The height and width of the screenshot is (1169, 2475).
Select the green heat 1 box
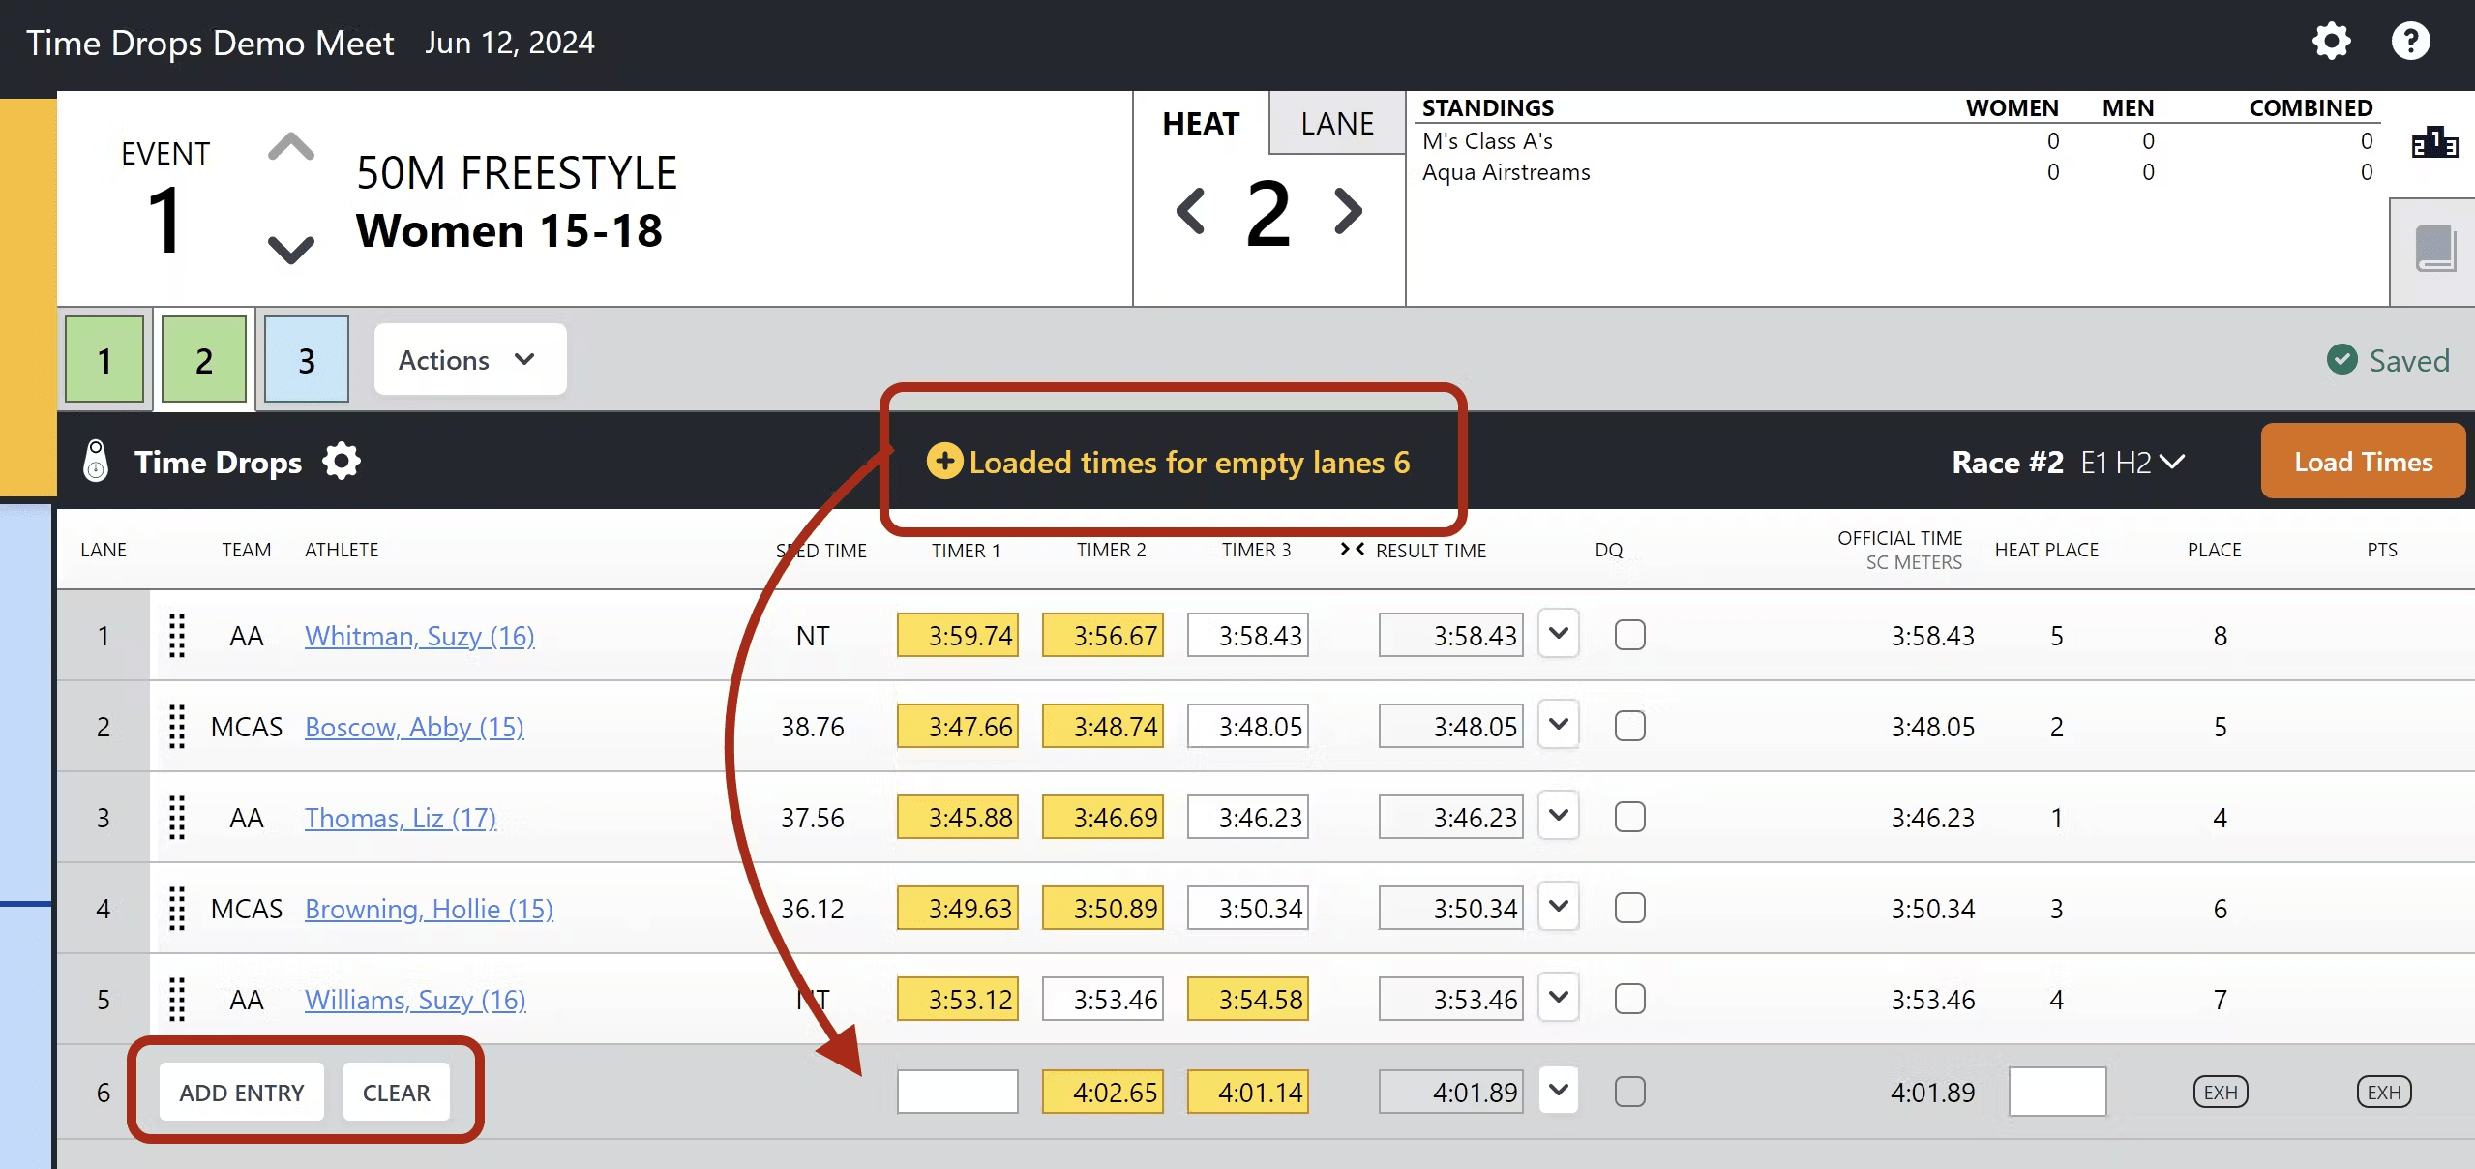click(x=104, y=360)
